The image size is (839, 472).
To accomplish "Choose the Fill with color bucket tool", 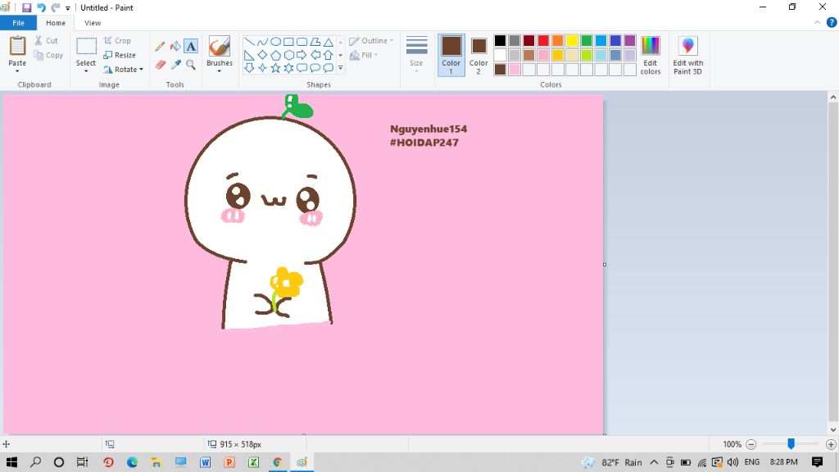I will pyautogui.click(x=175, y=47).
